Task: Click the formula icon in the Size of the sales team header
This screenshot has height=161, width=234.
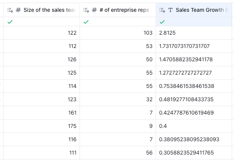Action: coord(10,10)
